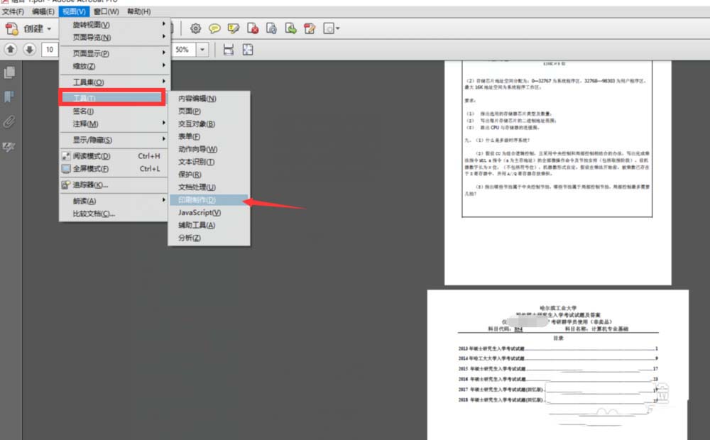
Task: Add a sticky note comment
Action: click(214, 28)
